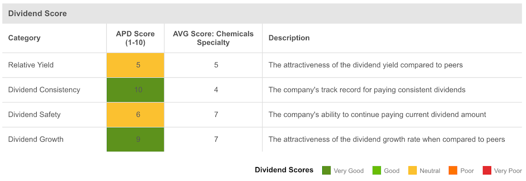The height and width of the screenshot is (181, 526).
Task: Select the green Dividend Consistency score 10 cell
Action: point(135,89)
